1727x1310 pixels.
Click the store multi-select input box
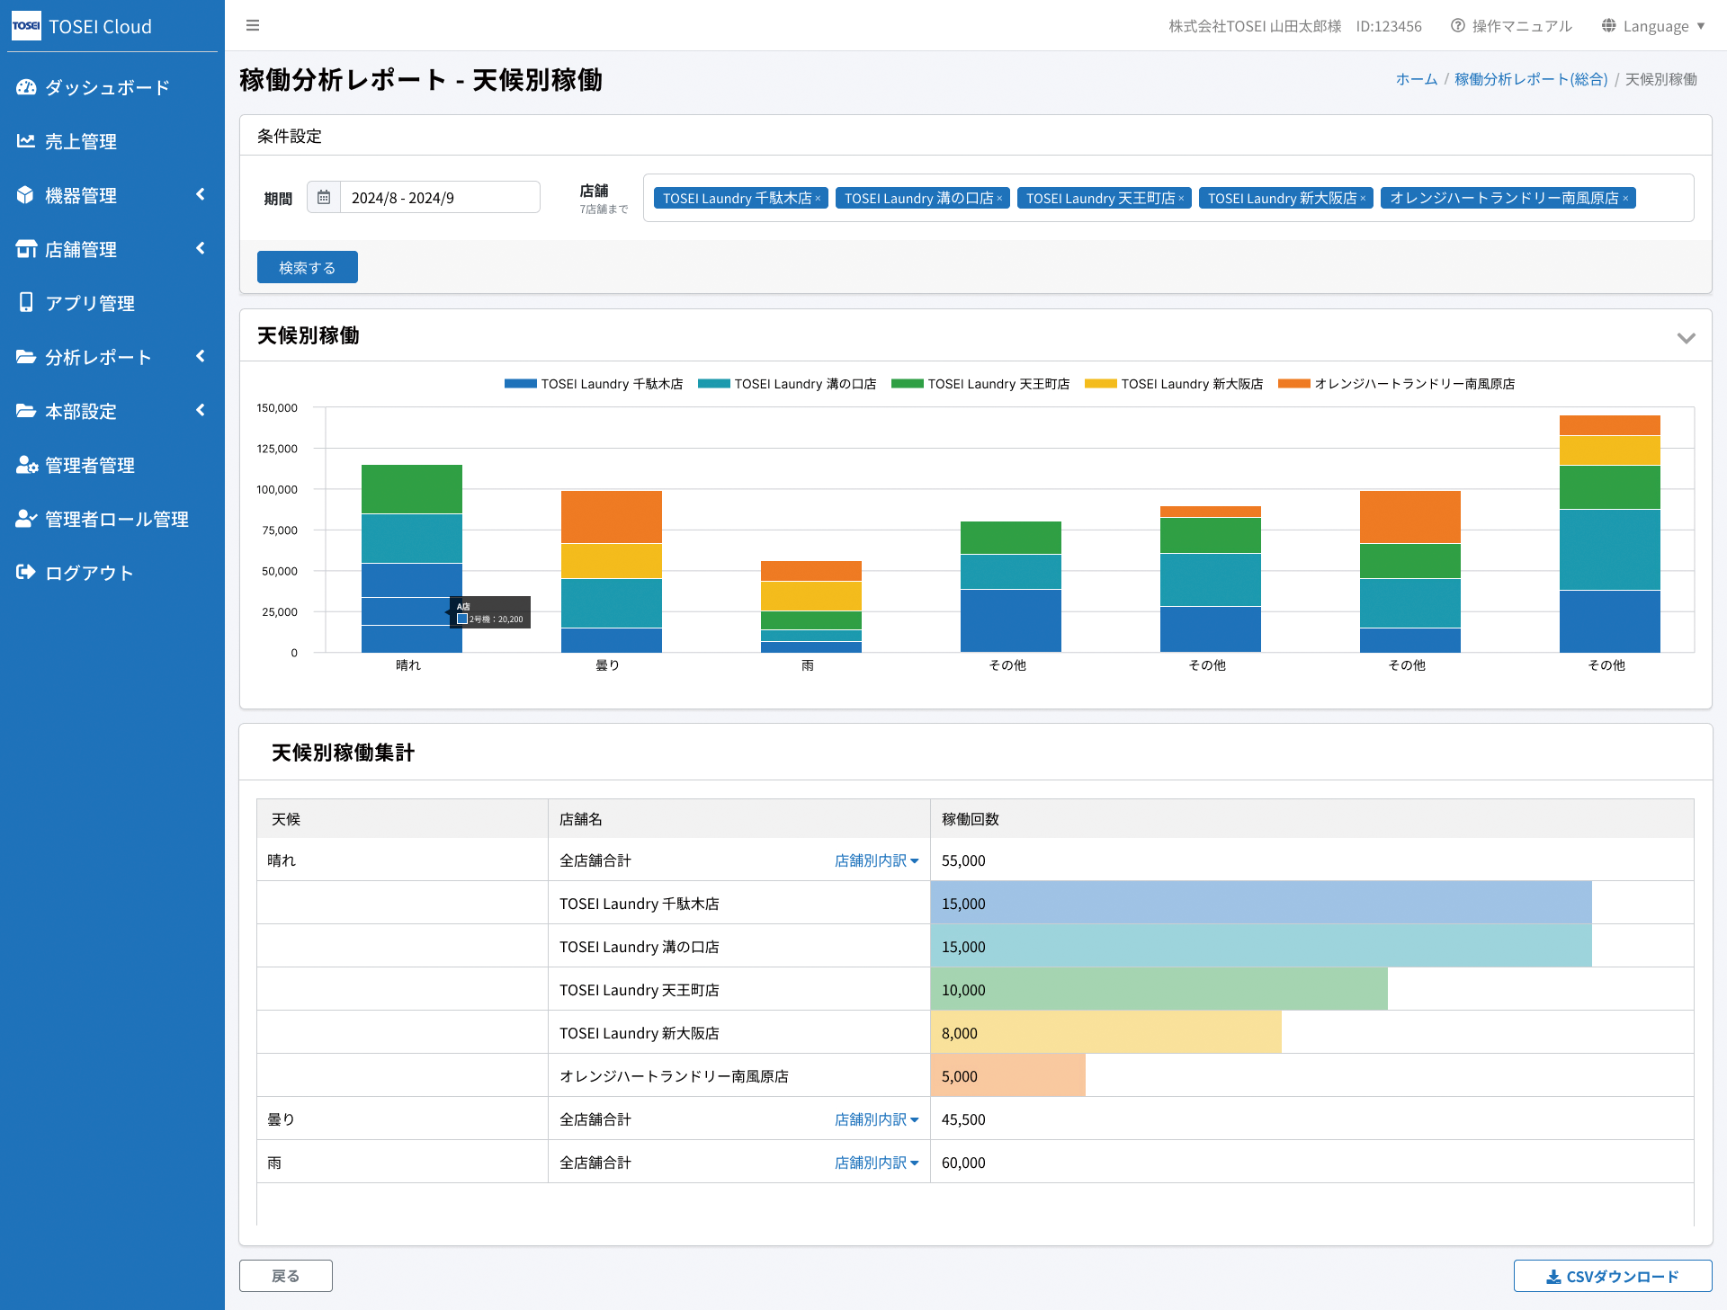(x=1168, y=198)
